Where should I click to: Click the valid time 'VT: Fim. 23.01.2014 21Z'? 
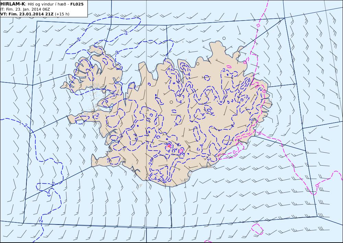pyautogui.click(x=27, y=14)
